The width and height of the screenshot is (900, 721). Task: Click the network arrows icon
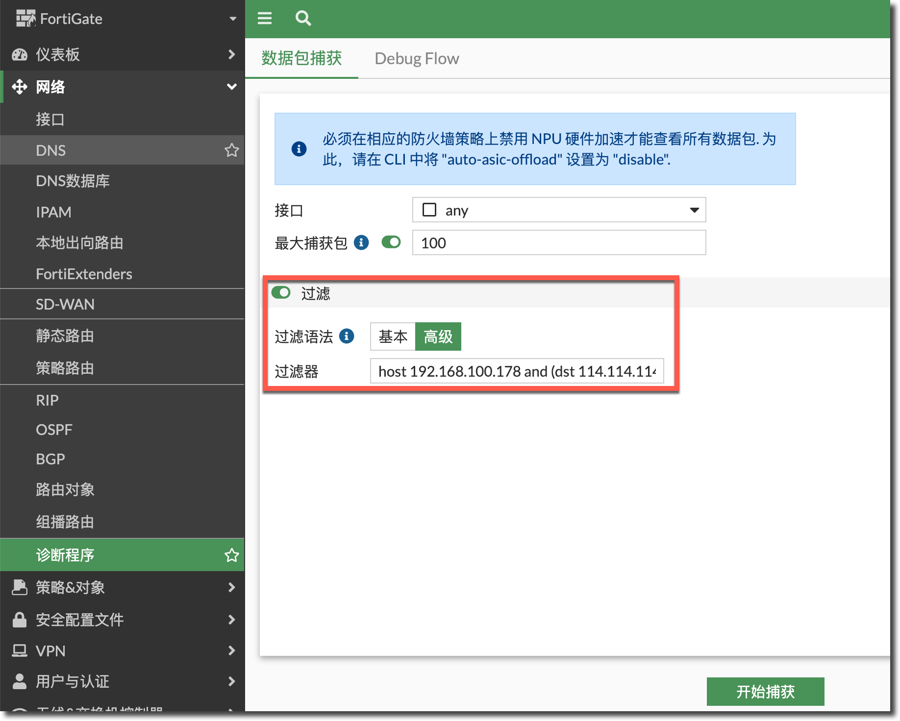click(20, 87)
